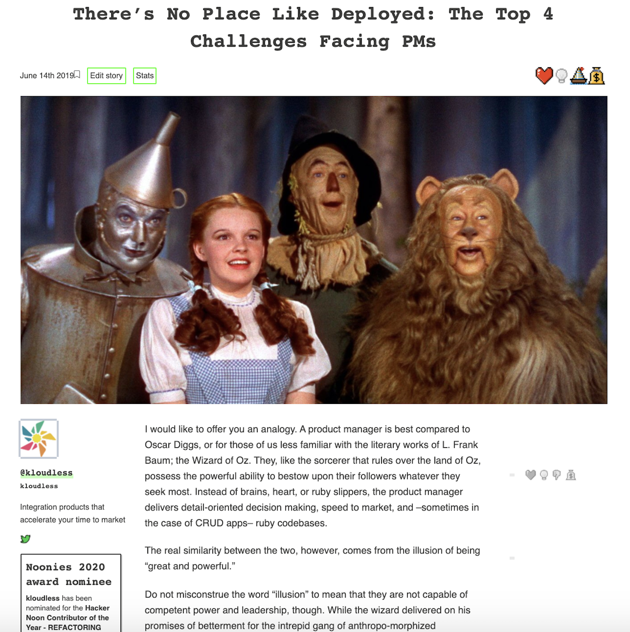Image resolution: width=630 pixels, height=632 pixels.
Task: Click the gray money bag beside the paragraph
Action: [571, 475]
